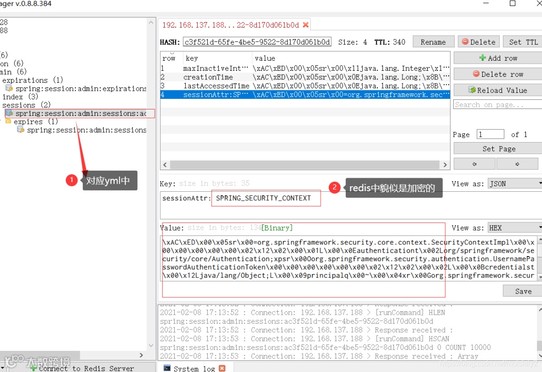Viewport: 542px width, 372px height.
Task: Open the key View as JSON dropdown
Action: click(515, 184)
